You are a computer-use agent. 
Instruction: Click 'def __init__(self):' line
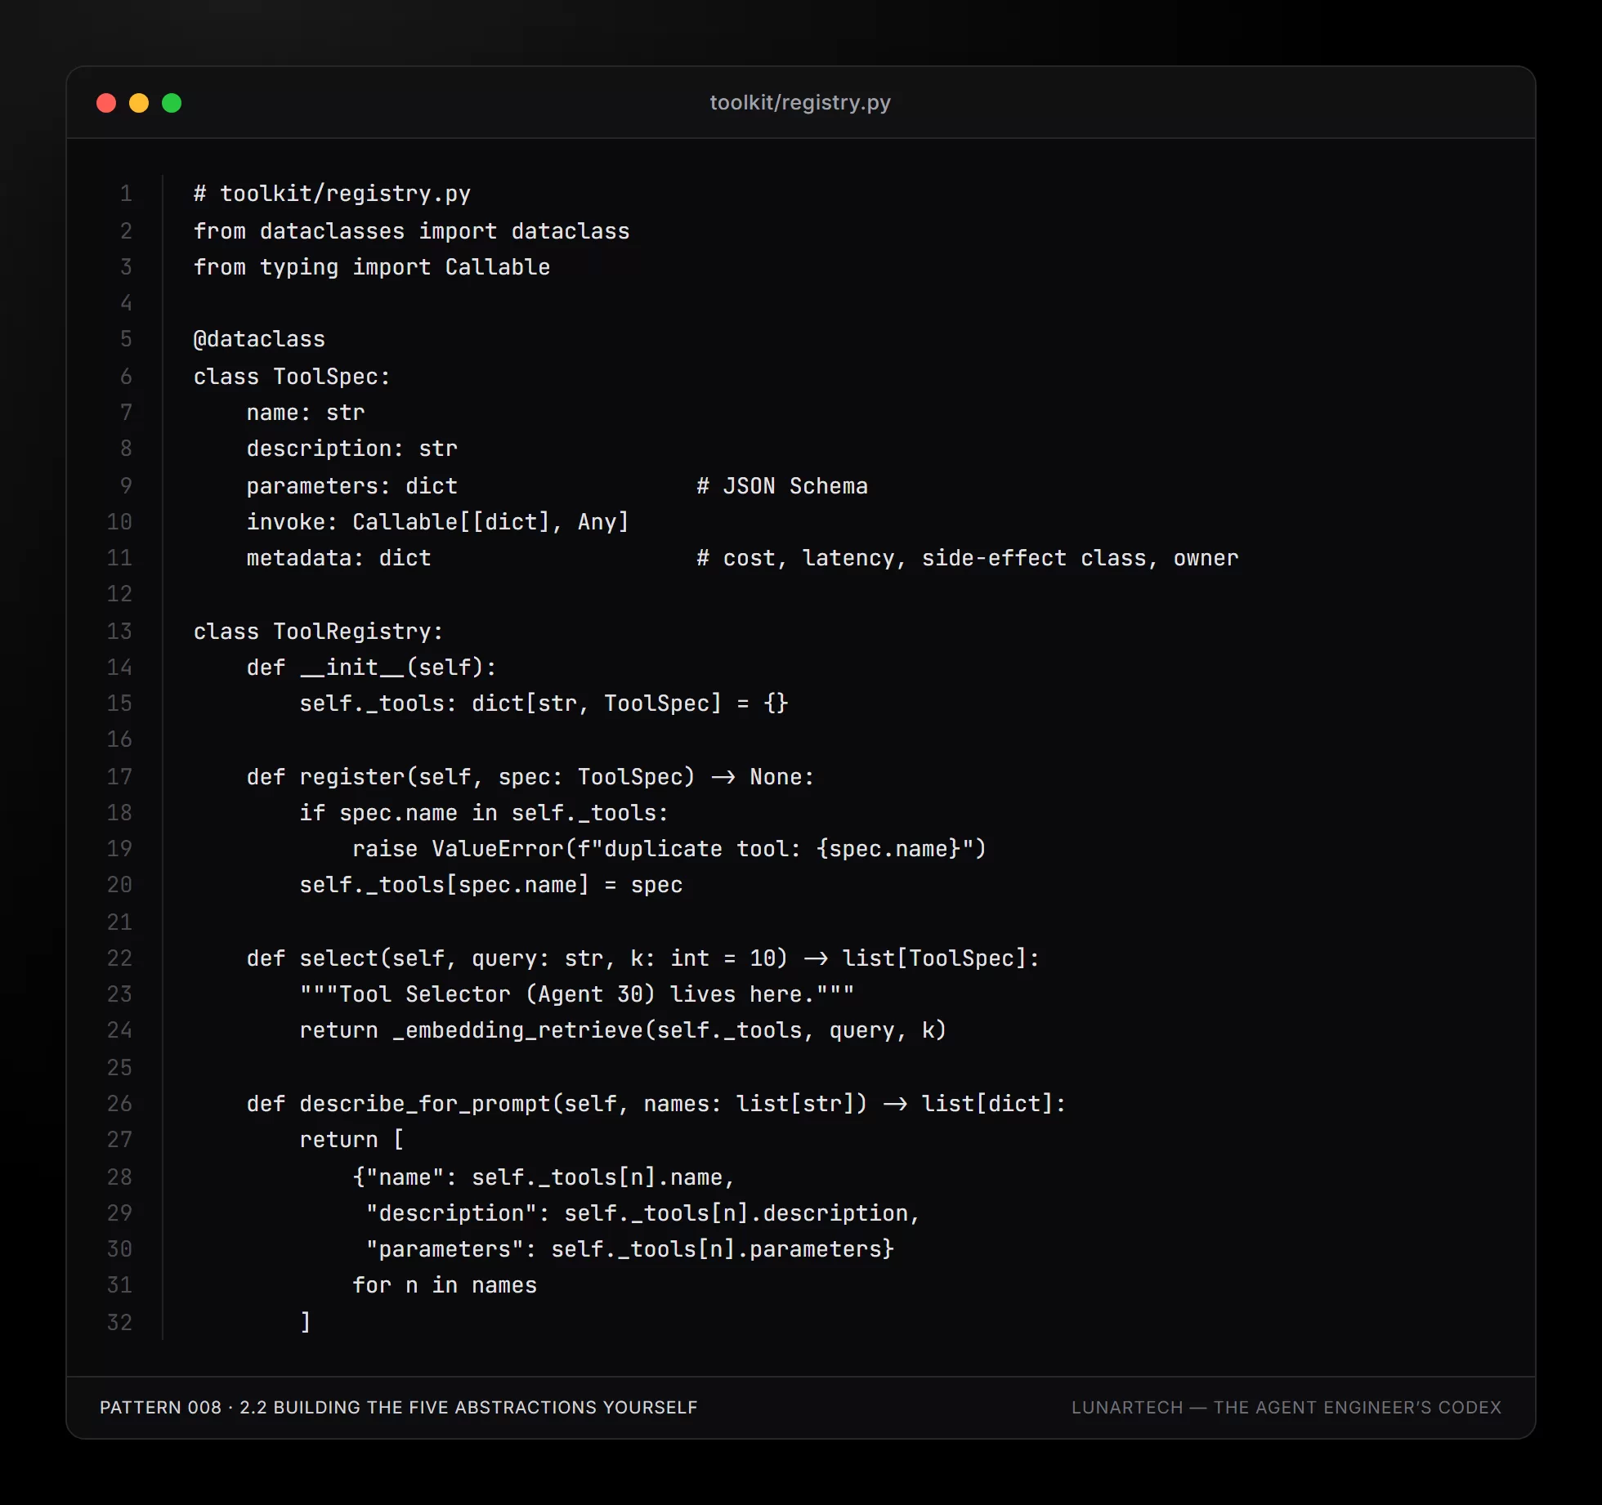(372, 668)
